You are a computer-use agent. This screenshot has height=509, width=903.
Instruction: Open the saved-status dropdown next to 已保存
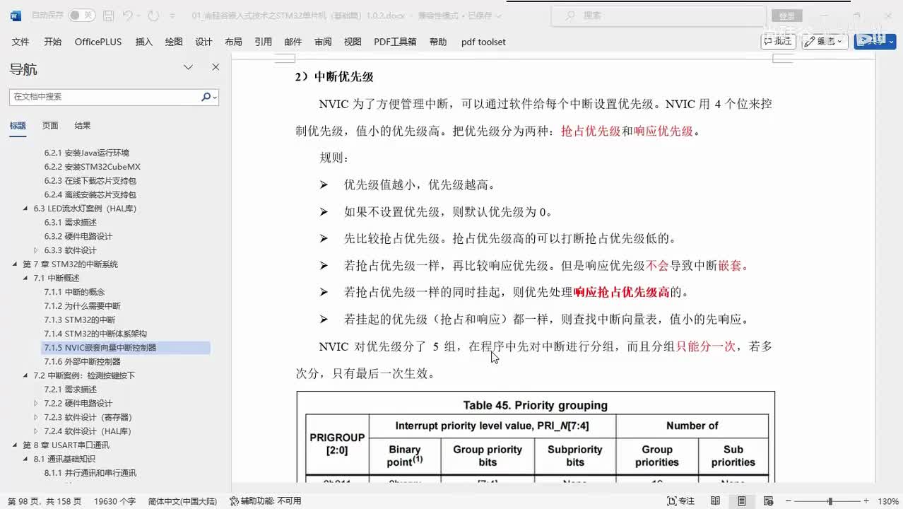click(499, 16)
